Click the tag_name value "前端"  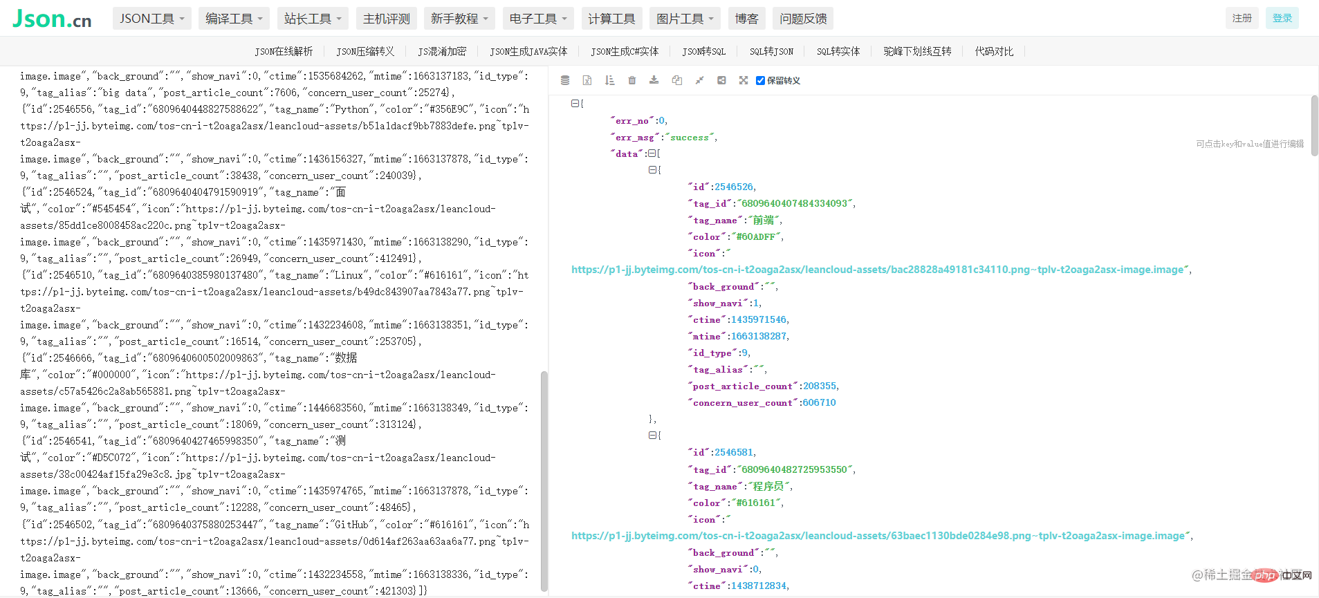[x=764, y=221]
